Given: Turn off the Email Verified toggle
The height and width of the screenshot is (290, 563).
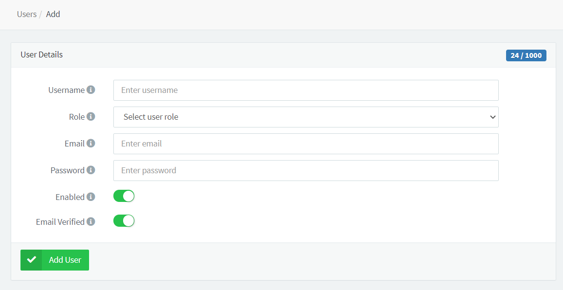Looking at the screenshot, I should click(x=124, y=221).
